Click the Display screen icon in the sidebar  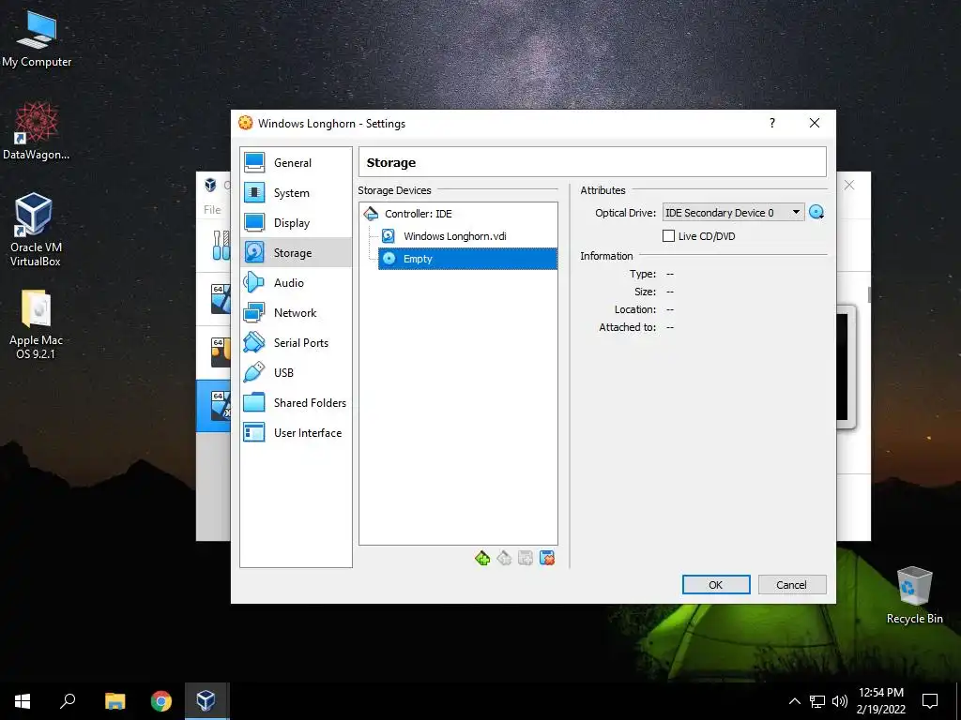(x=254, y=222)
